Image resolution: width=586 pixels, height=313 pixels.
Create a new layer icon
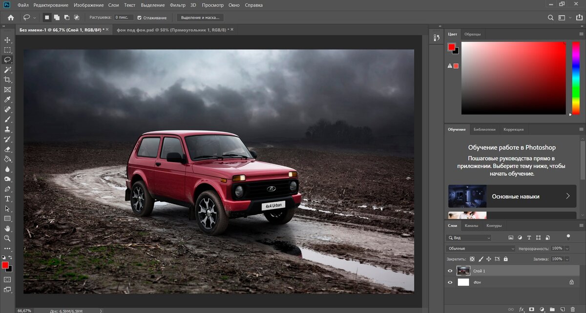tap(563, 309)
